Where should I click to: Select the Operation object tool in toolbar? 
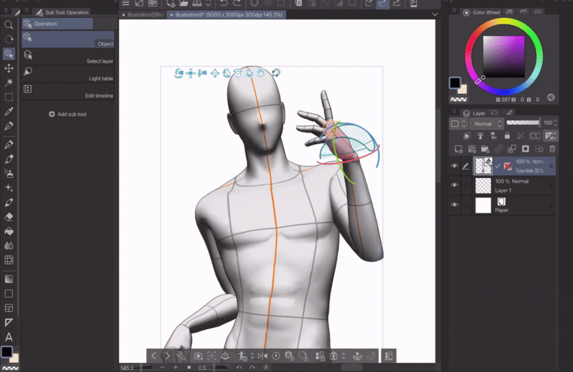[9, 54]
